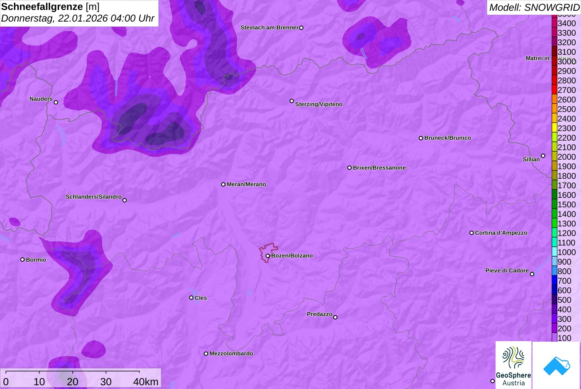Click the 1000 legend value label
The width and height of the screenshot is (581, 389).
[567, 252]
